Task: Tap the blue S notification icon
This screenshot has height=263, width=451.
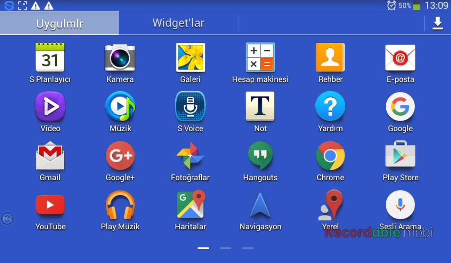Action: pyautogui.click(x=9, y=5)
